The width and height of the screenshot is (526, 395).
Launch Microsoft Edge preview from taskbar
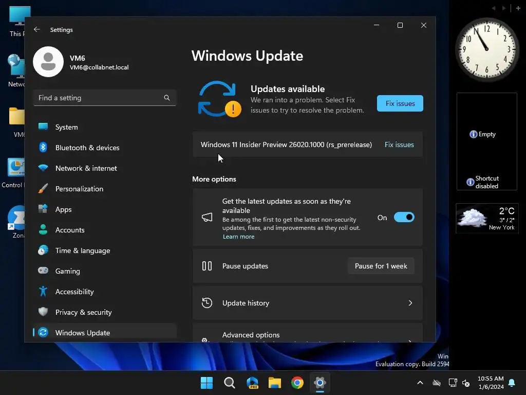[x=252, y=383]
